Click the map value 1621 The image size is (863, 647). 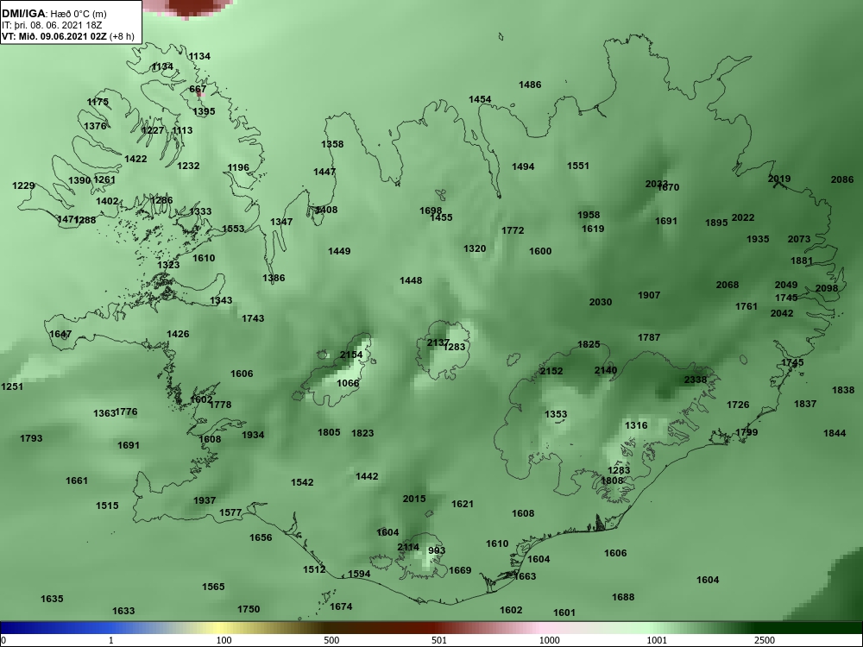(463, 504)
